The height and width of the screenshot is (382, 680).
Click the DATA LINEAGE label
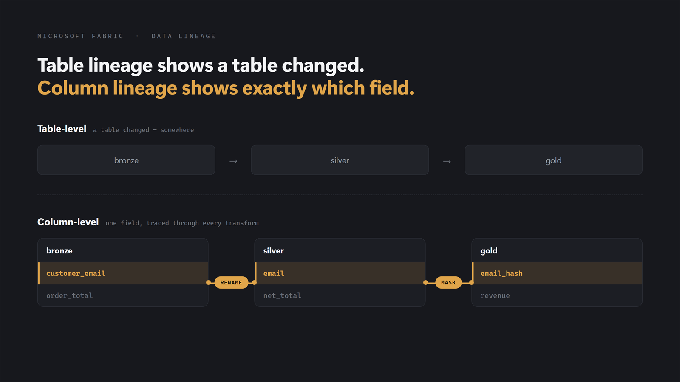click(x=184, y=36)
